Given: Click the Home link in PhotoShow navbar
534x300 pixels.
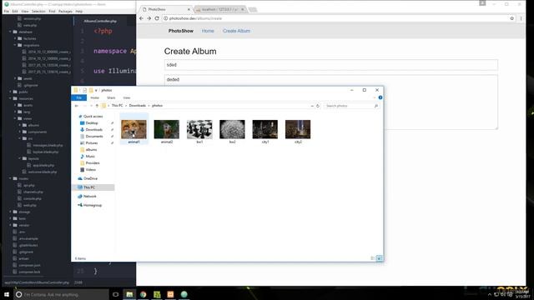Looking at the screenshot, I should pyautogui.click(x=208, y=31).
